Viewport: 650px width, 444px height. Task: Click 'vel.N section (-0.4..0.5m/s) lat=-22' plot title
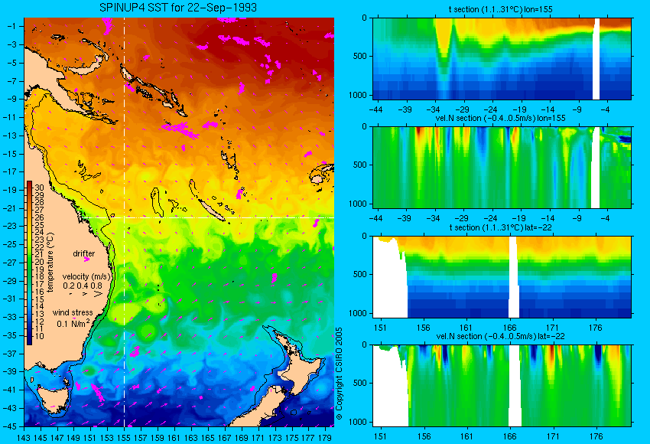pyautogui.click(x=500, y=336)
